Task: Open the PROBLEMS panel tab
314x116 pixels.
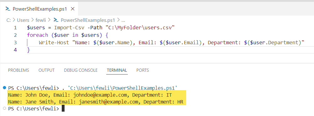Action: click(x=18, y=70)
